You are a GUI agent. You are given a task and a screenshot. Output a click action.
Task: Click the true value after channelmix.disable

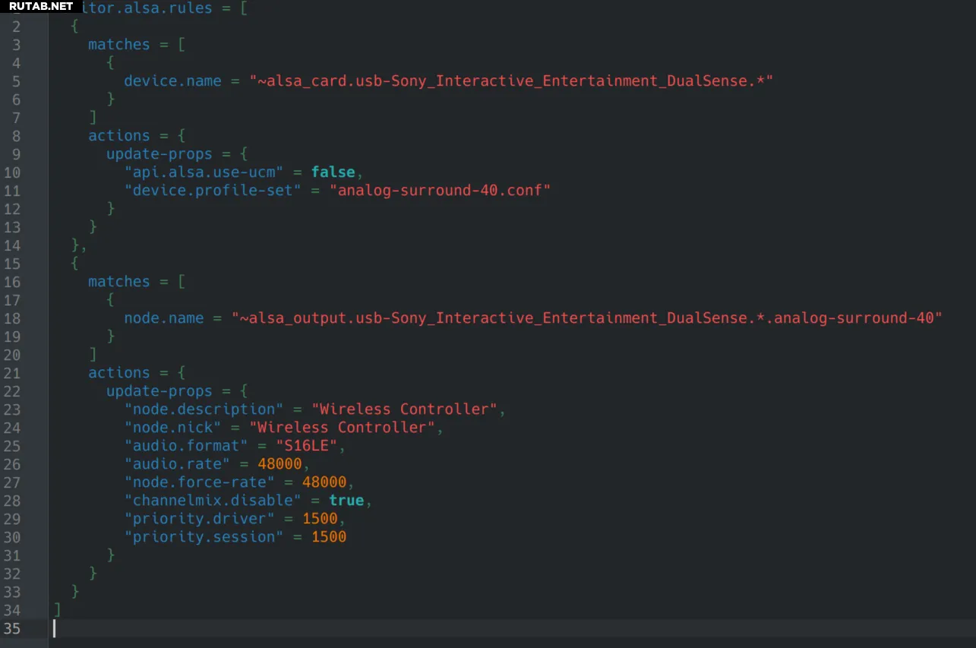[x=346, y=501]
